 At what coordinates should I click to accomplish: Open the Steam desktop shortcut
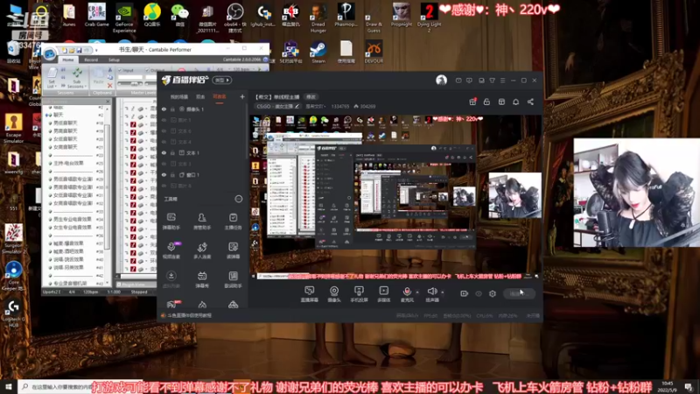click(x=318, y=53)
